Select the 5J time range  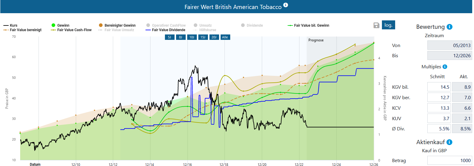tap(169, 37)
